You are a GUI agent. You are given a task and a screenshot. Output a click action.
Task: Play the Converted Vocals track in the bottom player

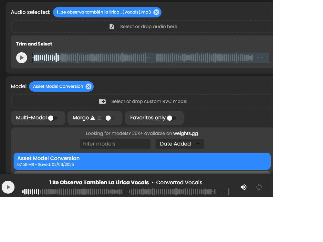(x=8, y=187)
